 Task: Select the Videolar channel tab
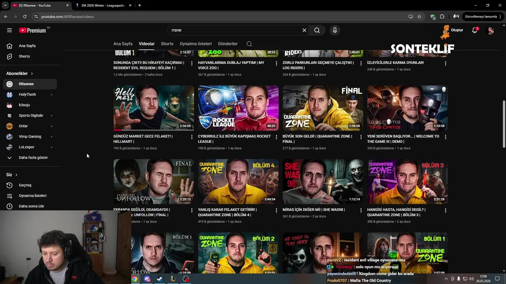coord(147,44)
